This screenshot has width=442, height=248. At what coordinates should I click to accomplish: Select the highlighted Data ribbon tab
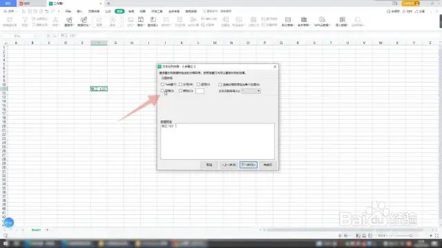click(119, 11)
